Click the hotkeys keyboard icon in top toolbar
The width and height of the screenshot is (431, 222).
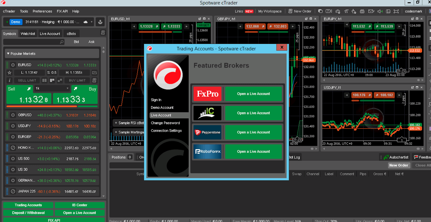coord(362,11)
